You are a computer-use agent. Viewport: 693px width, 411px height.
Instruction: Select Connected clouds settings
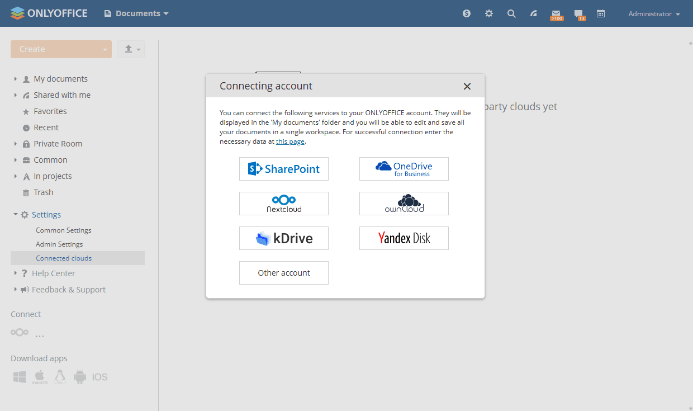click(x=78, y=258)
